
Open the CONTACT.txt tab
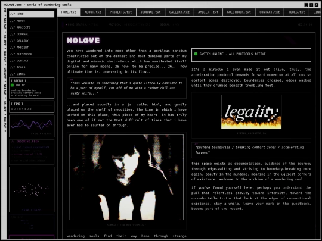270,12
